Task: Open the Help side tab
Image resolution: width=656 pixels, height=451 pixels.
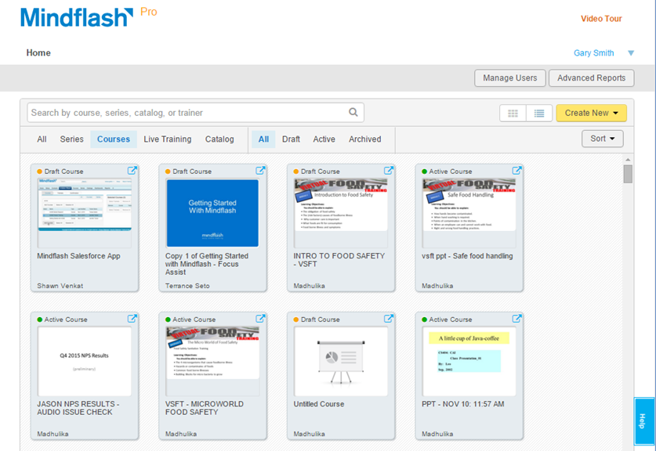Action: point(643,420)
